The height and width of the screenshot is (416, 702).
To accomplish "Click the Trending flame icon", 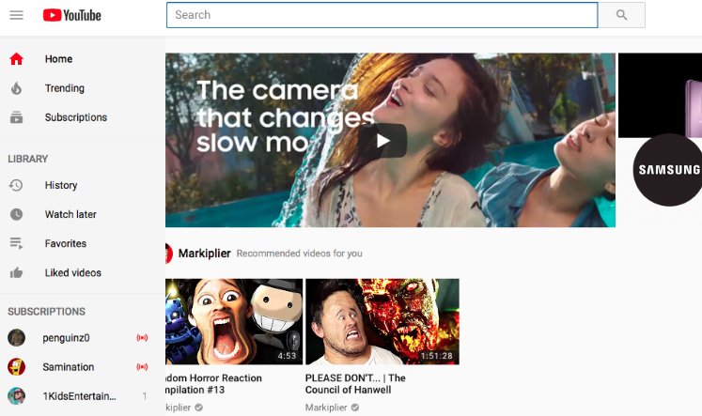I will [x=17, y=88].
